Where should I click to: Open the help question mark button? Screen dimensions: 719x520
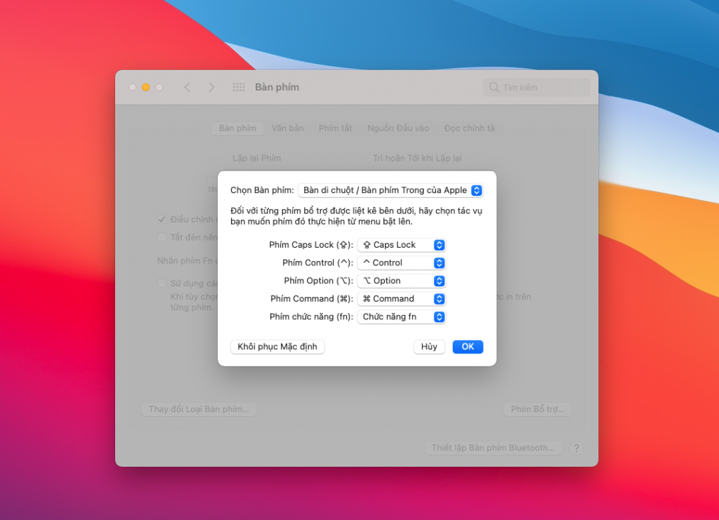pyautogui.click(x=576, y=448)
